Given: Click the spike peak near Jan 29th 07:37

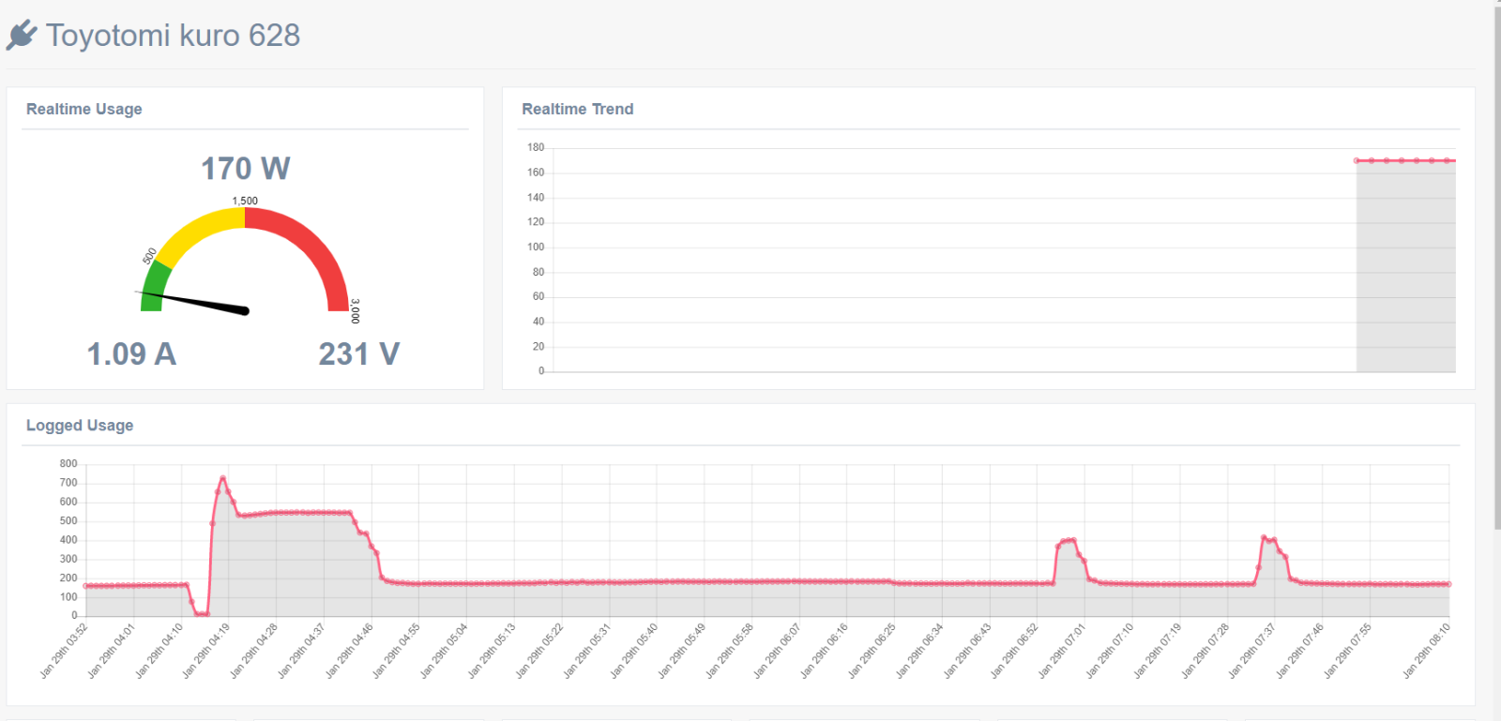Looking at the screenshot, I should [x=1264, y=538].
